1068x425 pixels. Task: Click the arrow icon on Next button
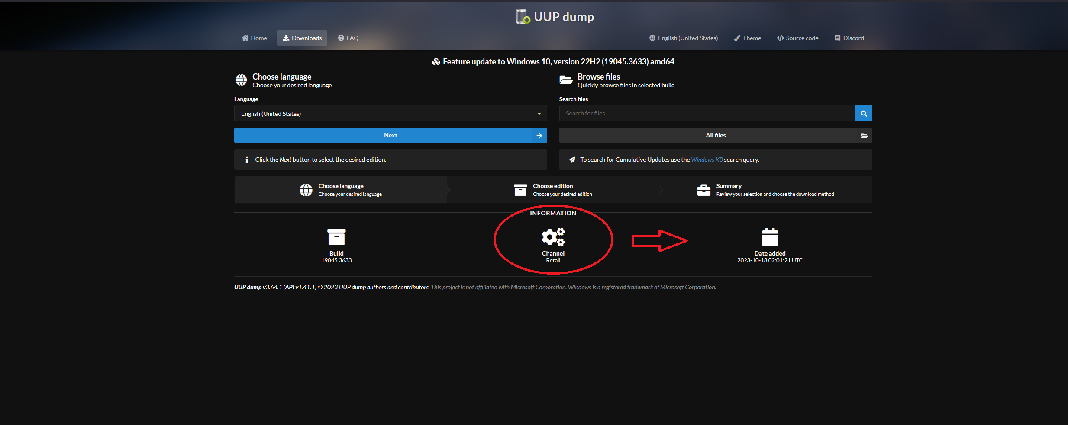click(x=539, y=135)
